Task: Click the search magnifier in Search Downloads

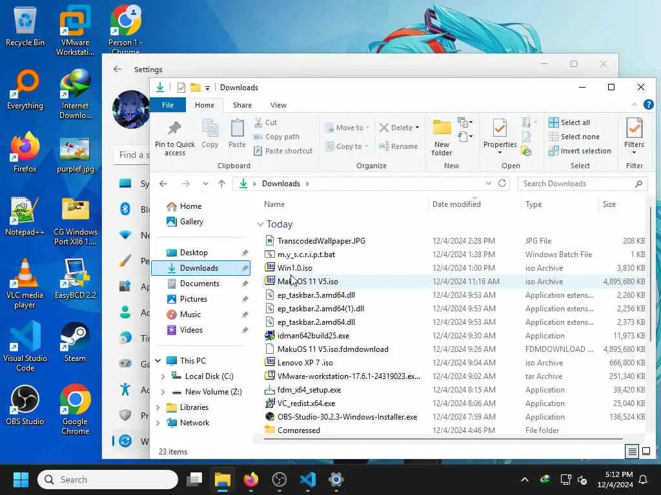Action: click(638, 184)
